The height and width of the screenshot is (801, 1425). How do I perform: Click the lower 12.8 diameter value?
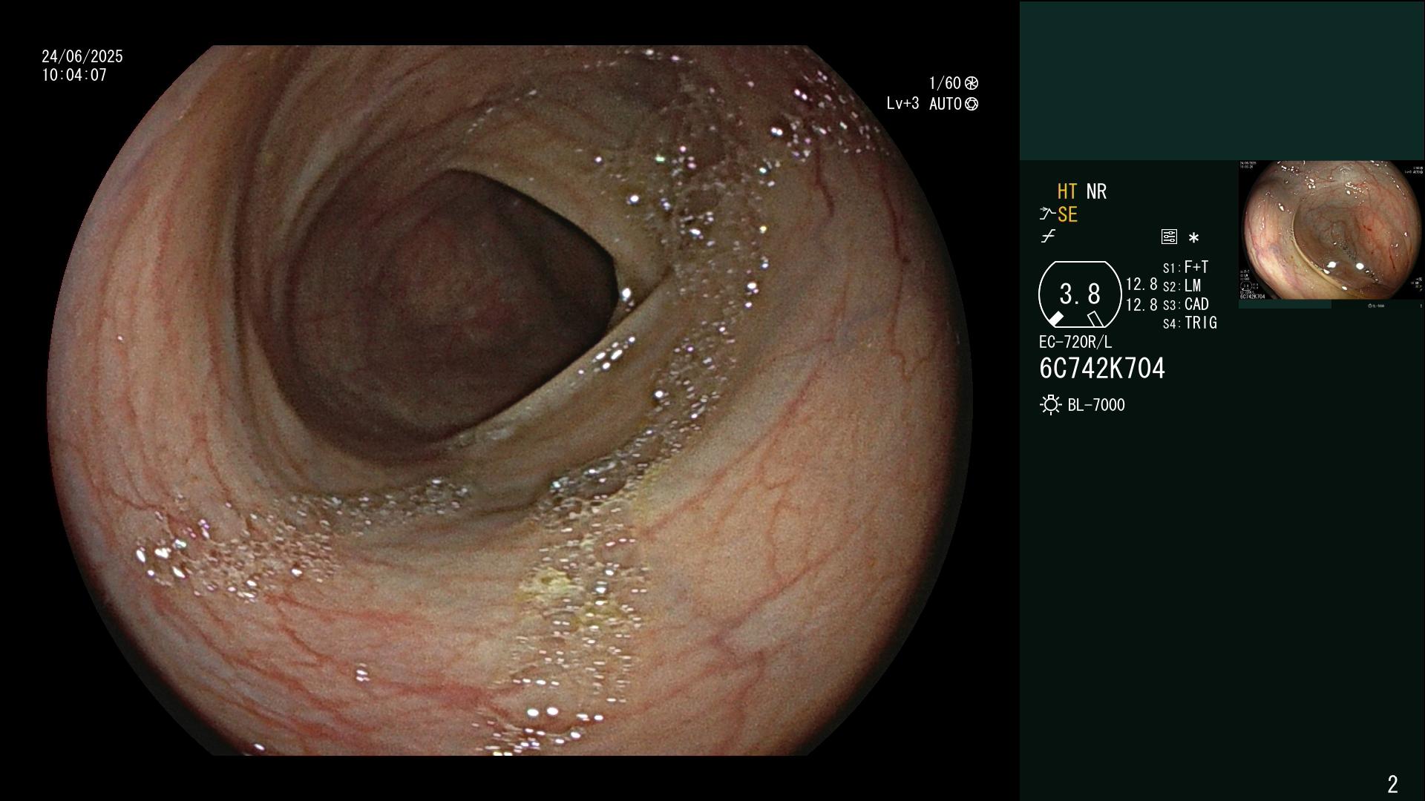[1141, 305]
